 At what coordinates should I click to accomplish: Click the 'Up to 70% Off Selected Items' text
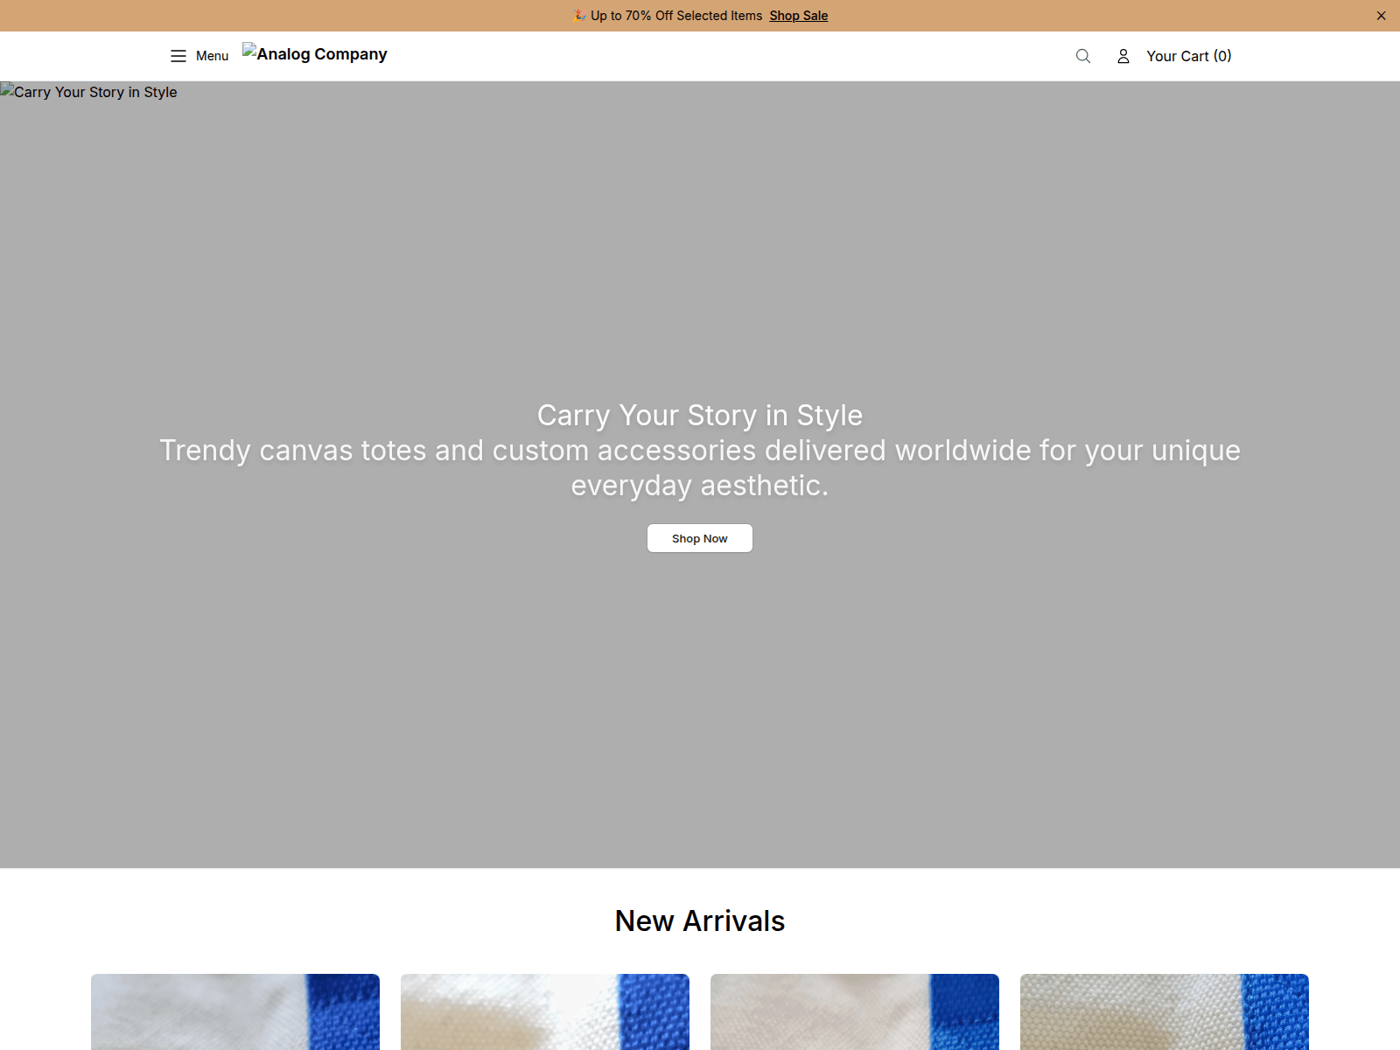pos(676,16)
